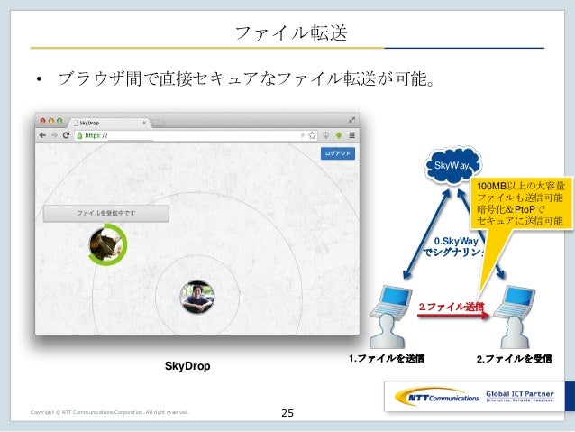Click the page number 25

[x=287, y=413]
